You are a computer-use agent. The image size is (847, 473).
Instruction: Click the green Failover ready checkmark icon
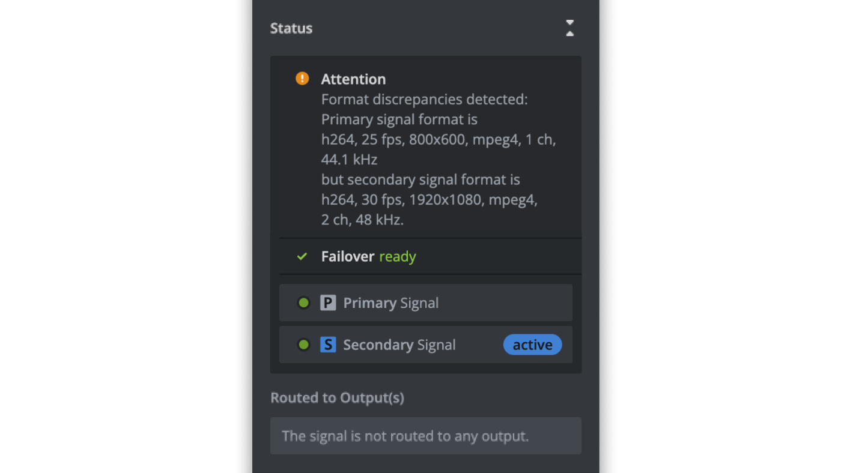[302, 256]
